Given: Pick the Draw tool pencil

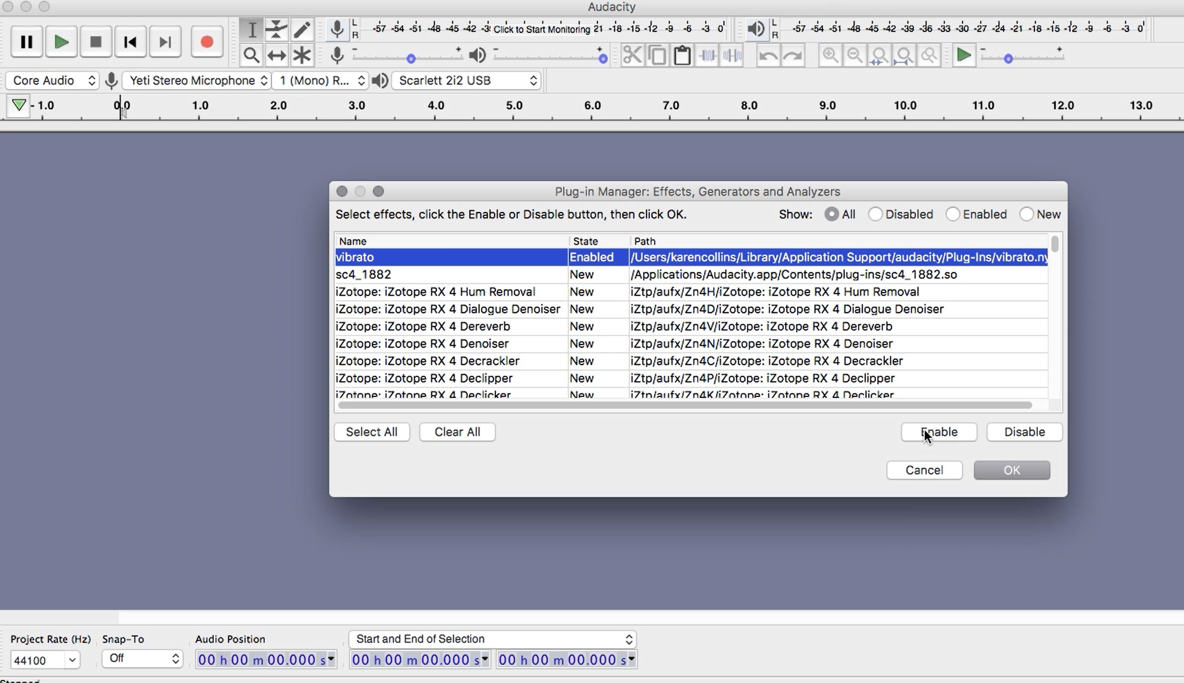Looking at the screenshot, I should pos(302,29).
